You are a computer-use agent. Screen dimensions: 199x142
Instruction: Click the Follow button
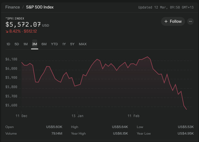click(x=173, y=21)
